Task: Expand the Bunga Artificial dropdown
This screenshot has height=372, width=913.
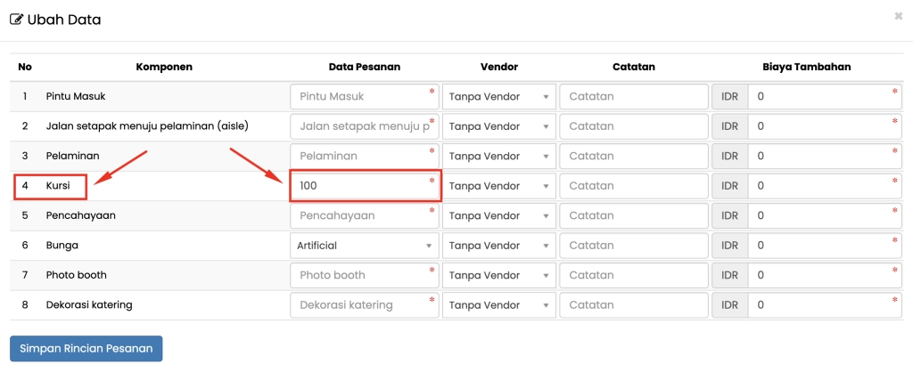Action: point(365,246)
